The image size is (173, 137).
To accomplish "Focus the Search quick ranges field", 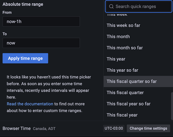I will (139, 6).
